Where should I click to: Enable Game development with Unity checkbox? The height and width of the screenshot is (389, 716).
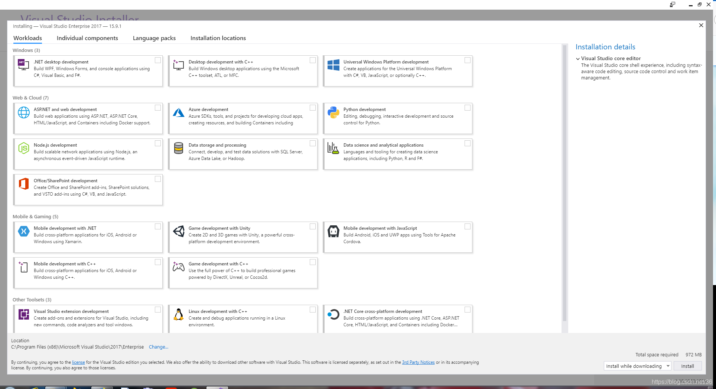313,226
